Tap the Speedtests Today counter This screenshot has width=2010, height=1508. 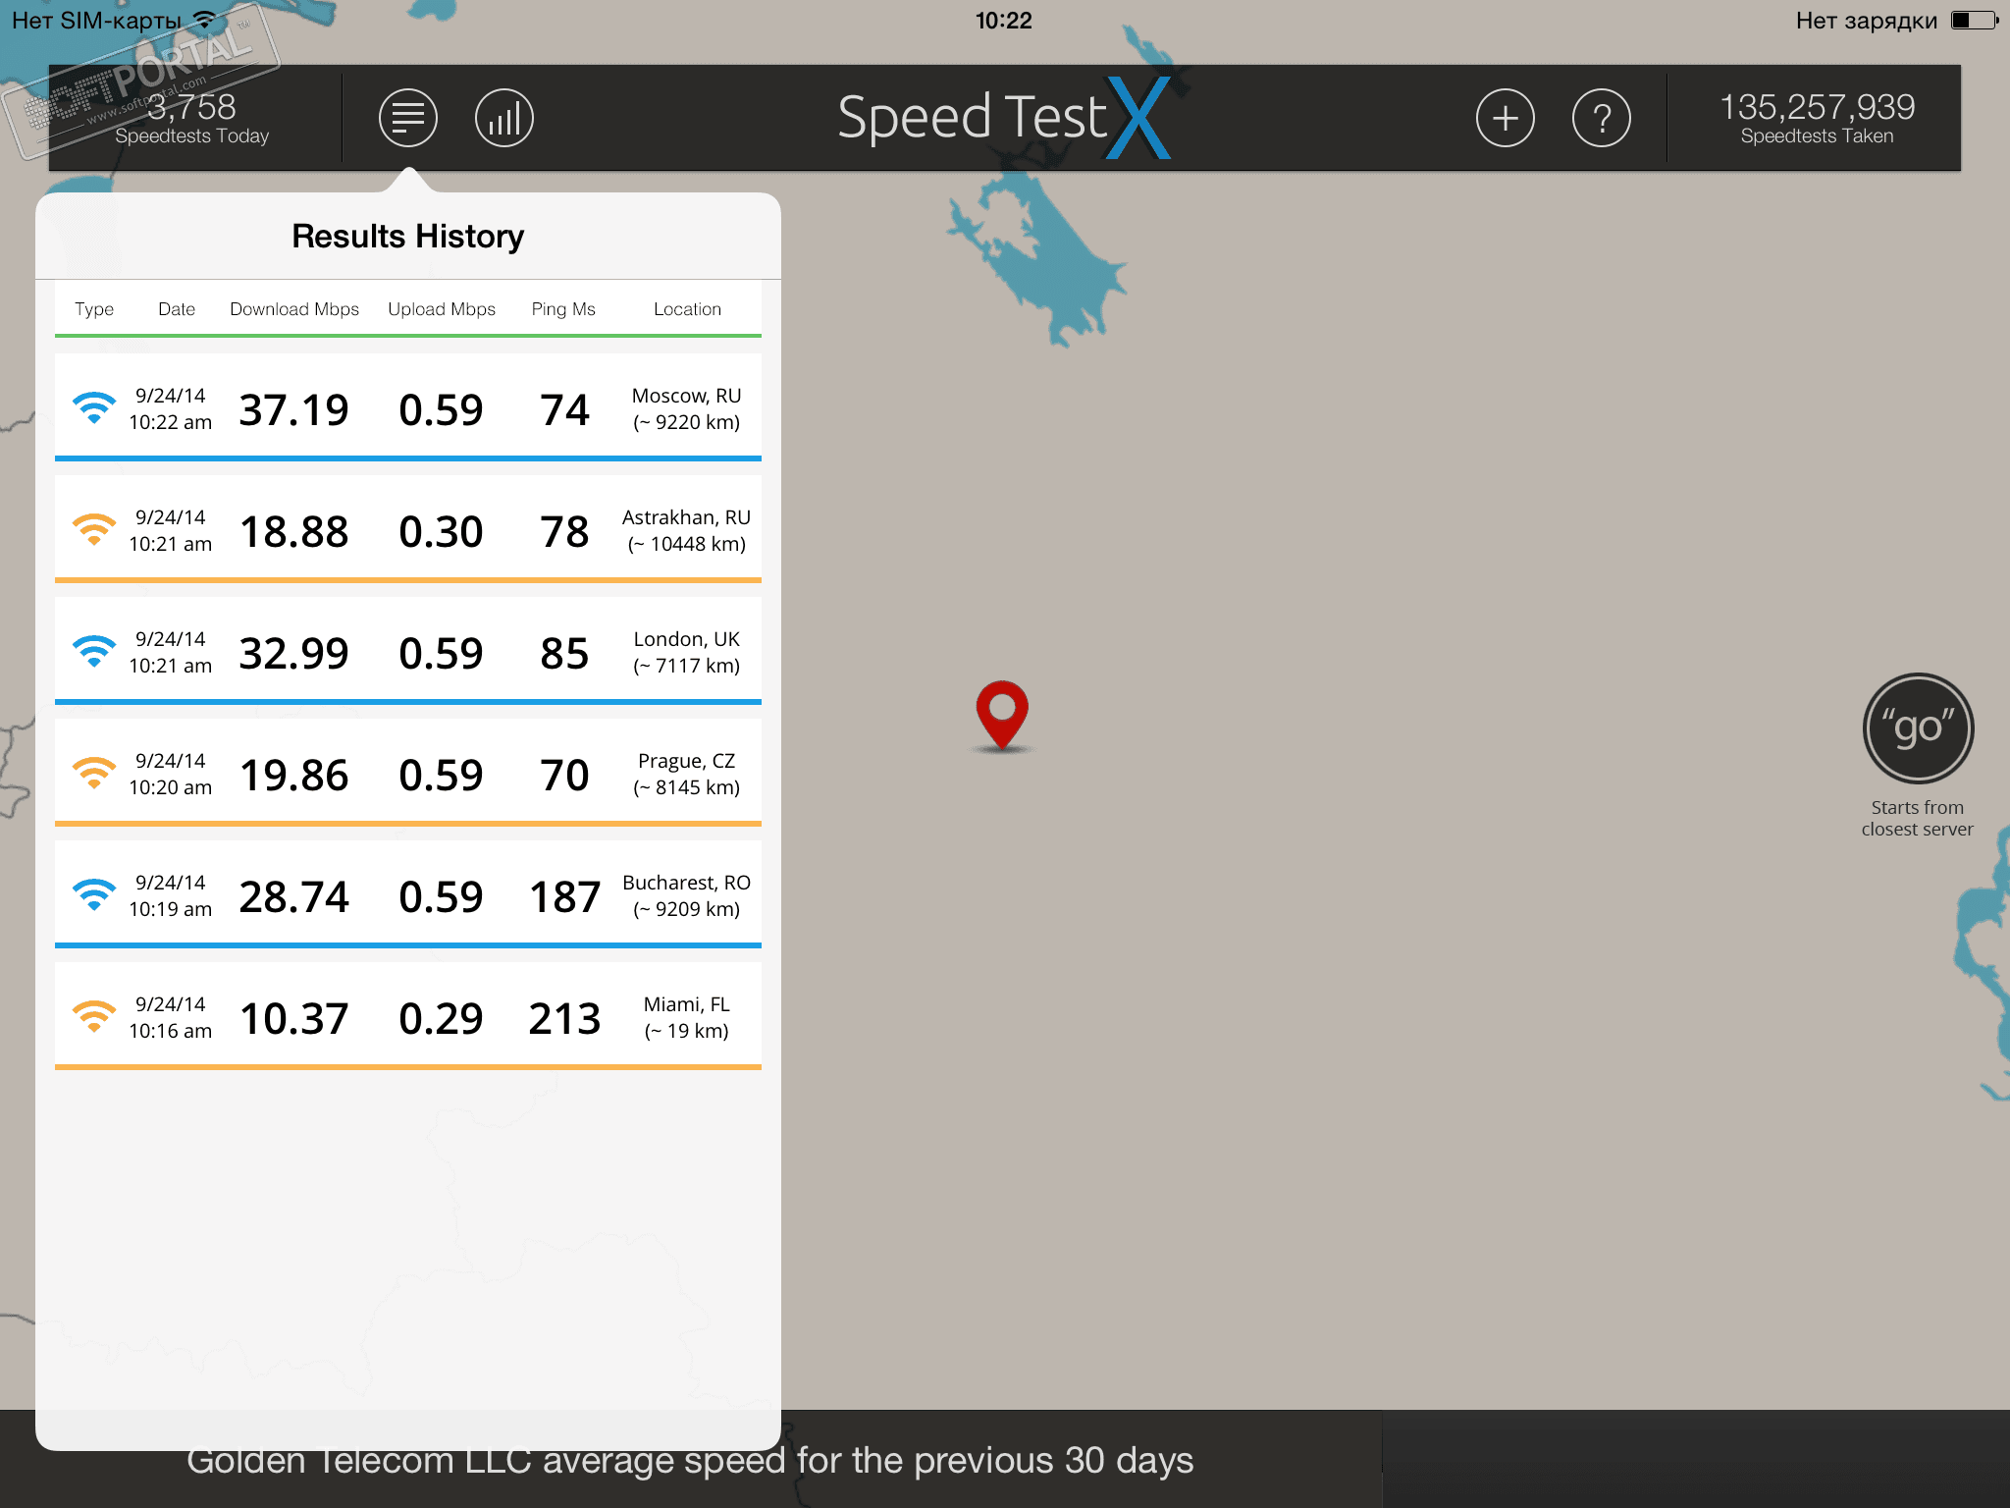(x=192, y=118)
